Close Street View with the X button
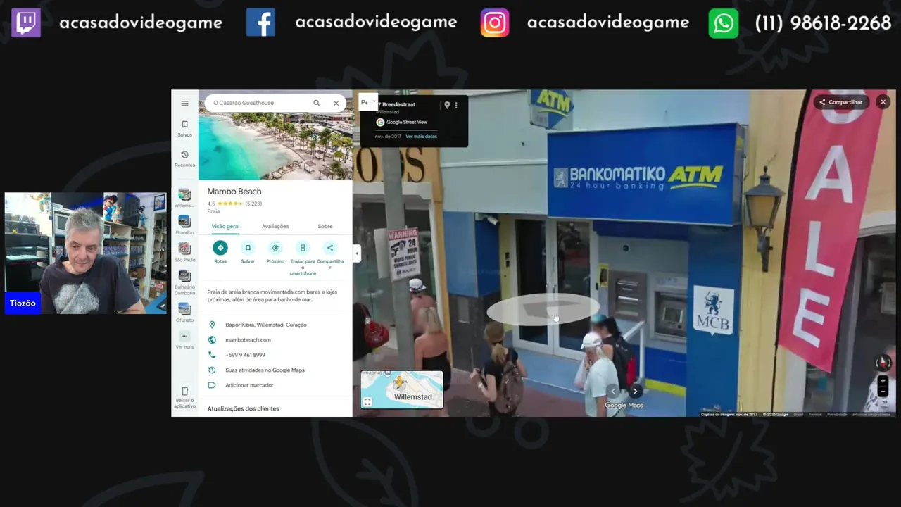This screenshot has height=507, width=901. 883,102
